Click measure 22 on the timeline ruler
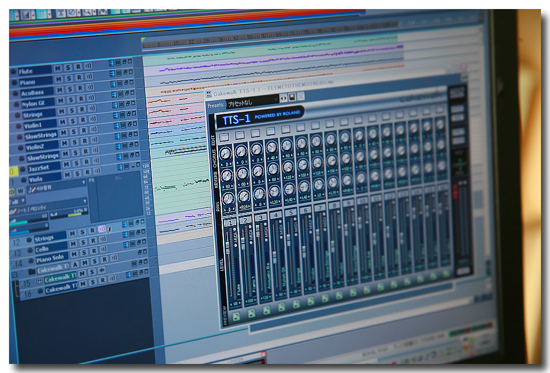 click(x=191, y=42)
